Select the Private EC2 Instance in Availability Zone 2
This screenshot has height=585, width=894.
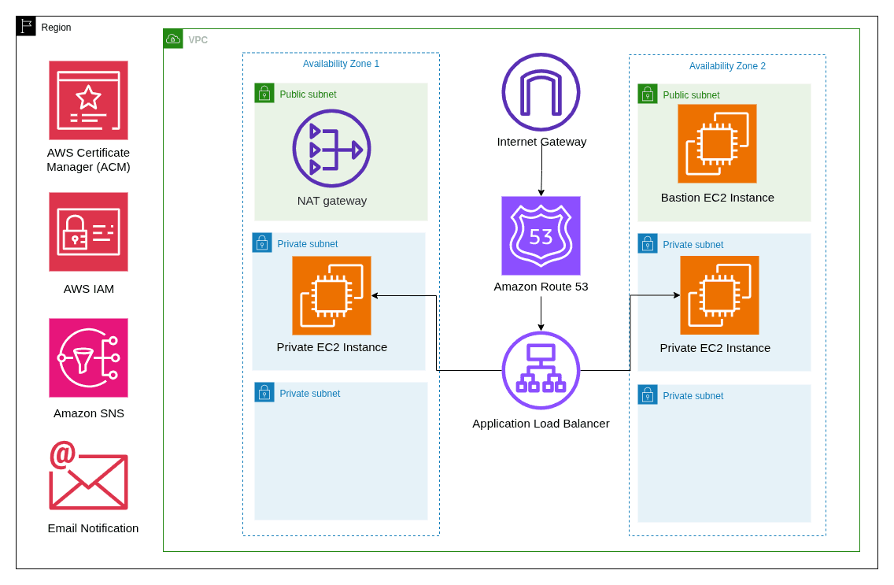(719, 294)
